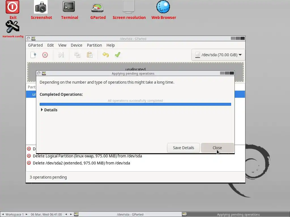Open the Edit menu

pyautogui.click(x=50, y=45)
